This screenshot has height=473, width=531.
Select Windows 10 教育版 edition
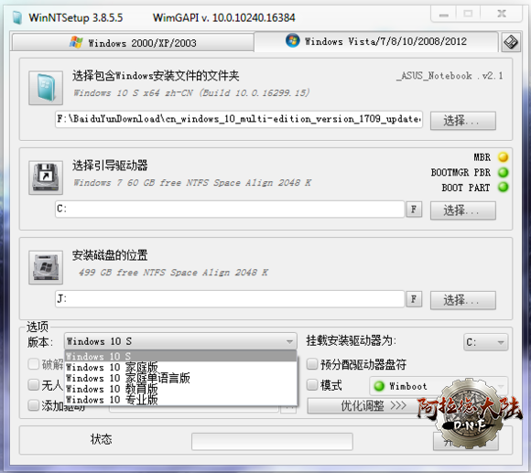click(180, 389)
